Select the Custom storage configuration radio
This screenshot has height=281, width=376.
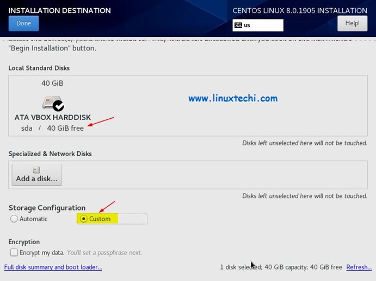pyautogui.click(x=83, y=219)
